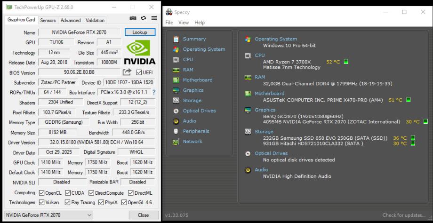Click the NVIDIA logo
Image resolution: width=433 pixels, height=223 pixels.
tap(140, 52)
